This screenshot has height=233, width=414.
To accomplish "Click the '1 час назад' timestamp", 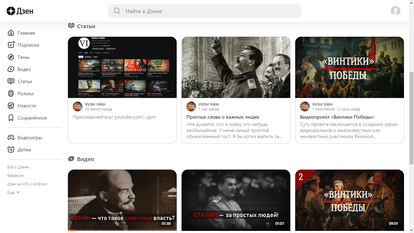I will (x=209, y=109).
